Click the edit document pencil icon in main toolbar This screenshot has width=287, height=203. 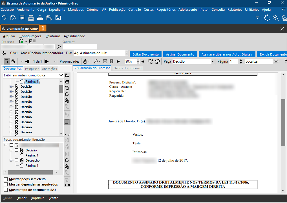click(4, 18)
